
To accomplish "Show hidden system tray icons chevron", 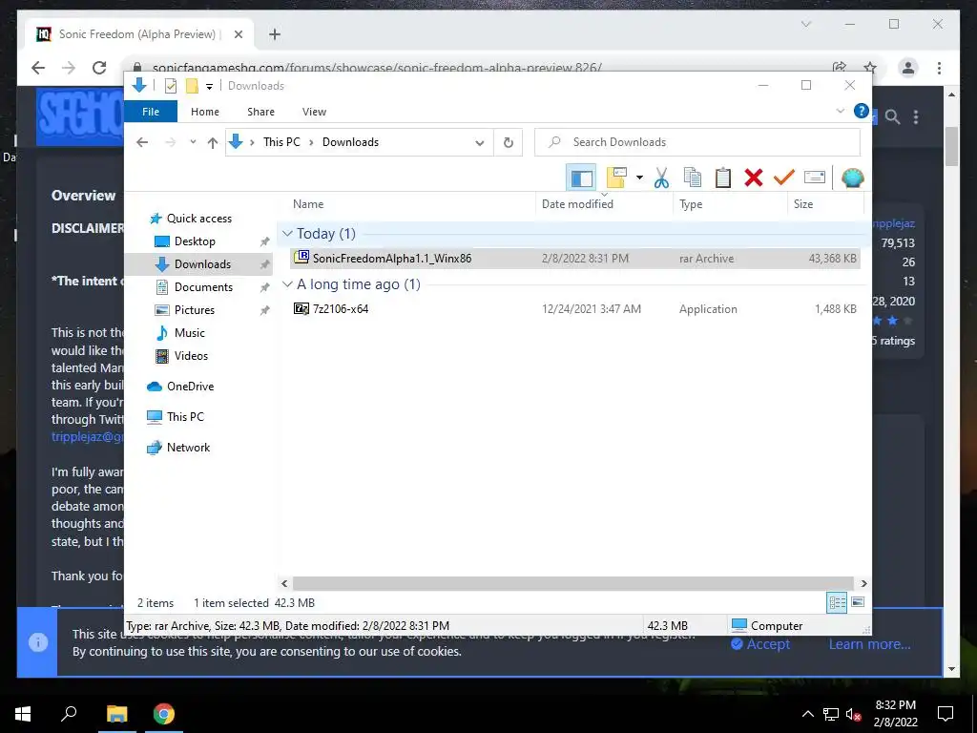I will click(x=807, y=714).
